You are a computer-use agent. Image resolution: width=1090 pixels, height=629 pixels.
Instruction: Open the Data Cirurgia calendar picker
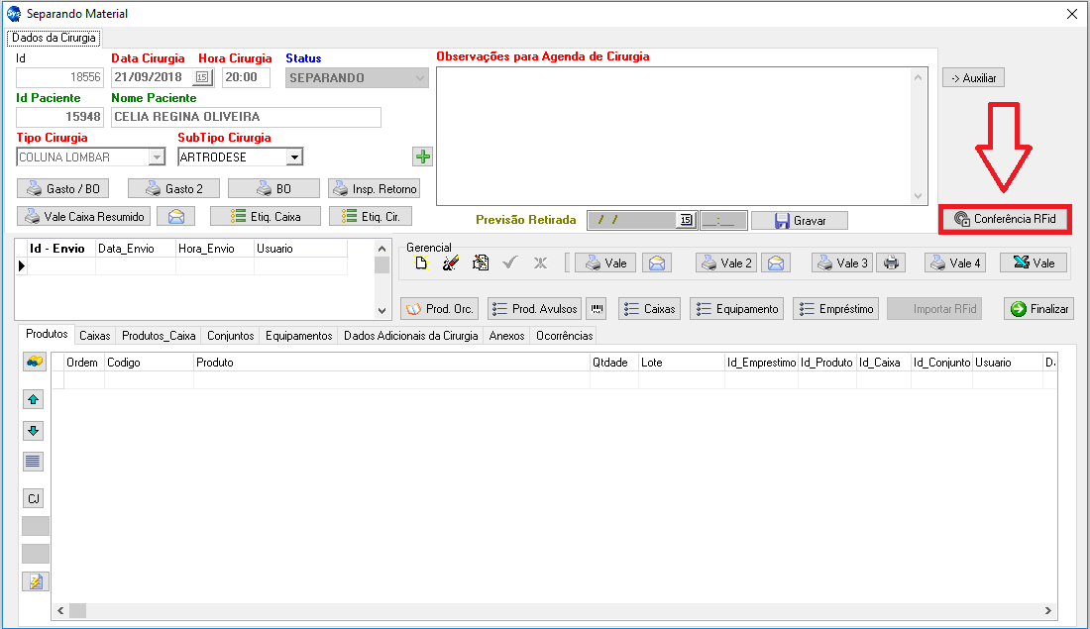pyautogui.click(x=202, y=77)
